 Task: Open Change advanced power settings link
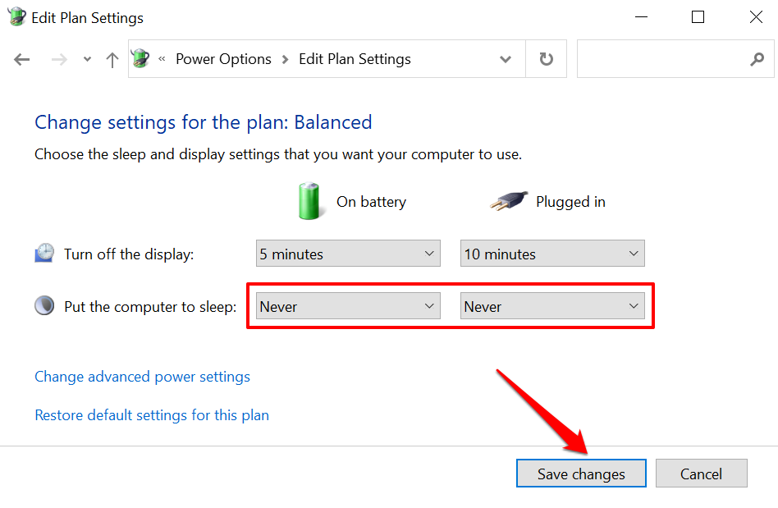[142, 377]
